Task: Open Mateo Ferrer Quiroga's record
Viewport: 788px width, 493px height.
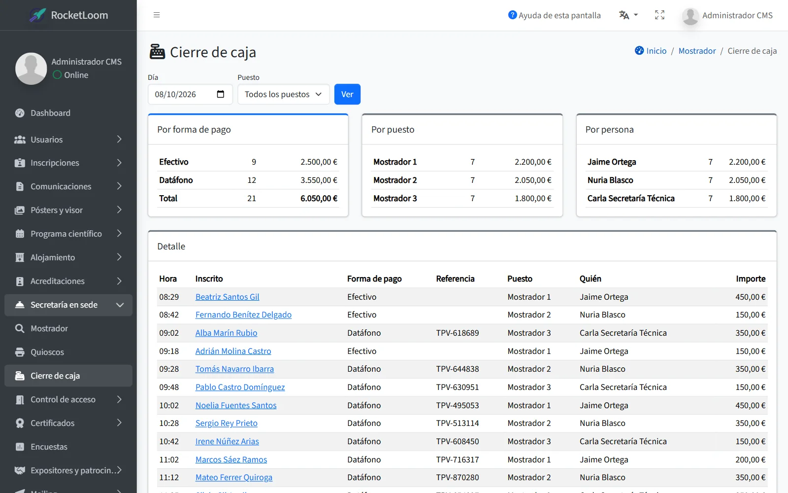Action: click(234, 477)
